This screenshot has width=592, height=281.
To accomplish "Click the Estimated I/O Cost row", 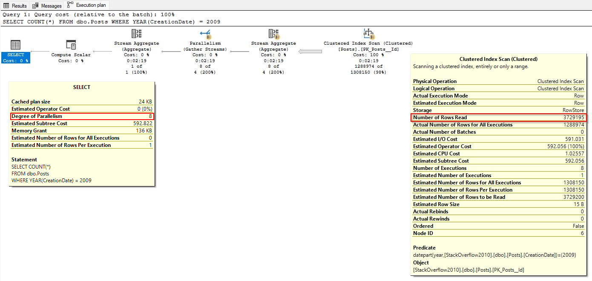I will point(499,139).
